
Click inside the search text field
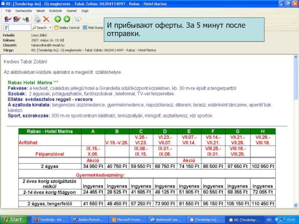[x=19, y=28]
